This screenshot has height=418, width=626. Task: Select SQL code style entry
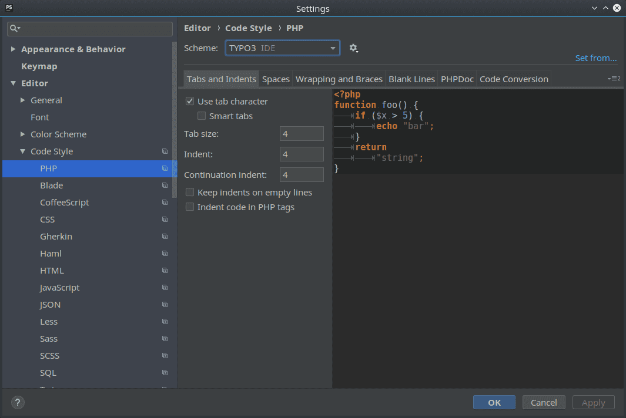[48, 373]
